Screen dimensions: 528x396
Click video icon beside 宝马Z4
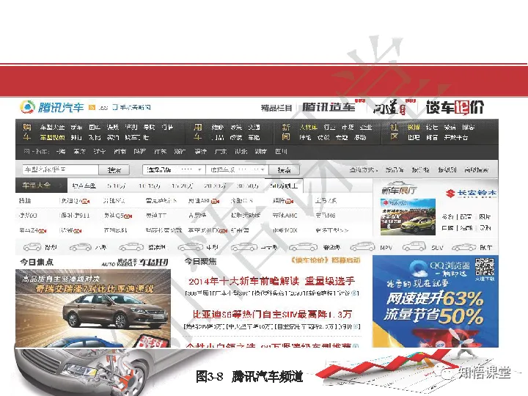click(42, 231)
